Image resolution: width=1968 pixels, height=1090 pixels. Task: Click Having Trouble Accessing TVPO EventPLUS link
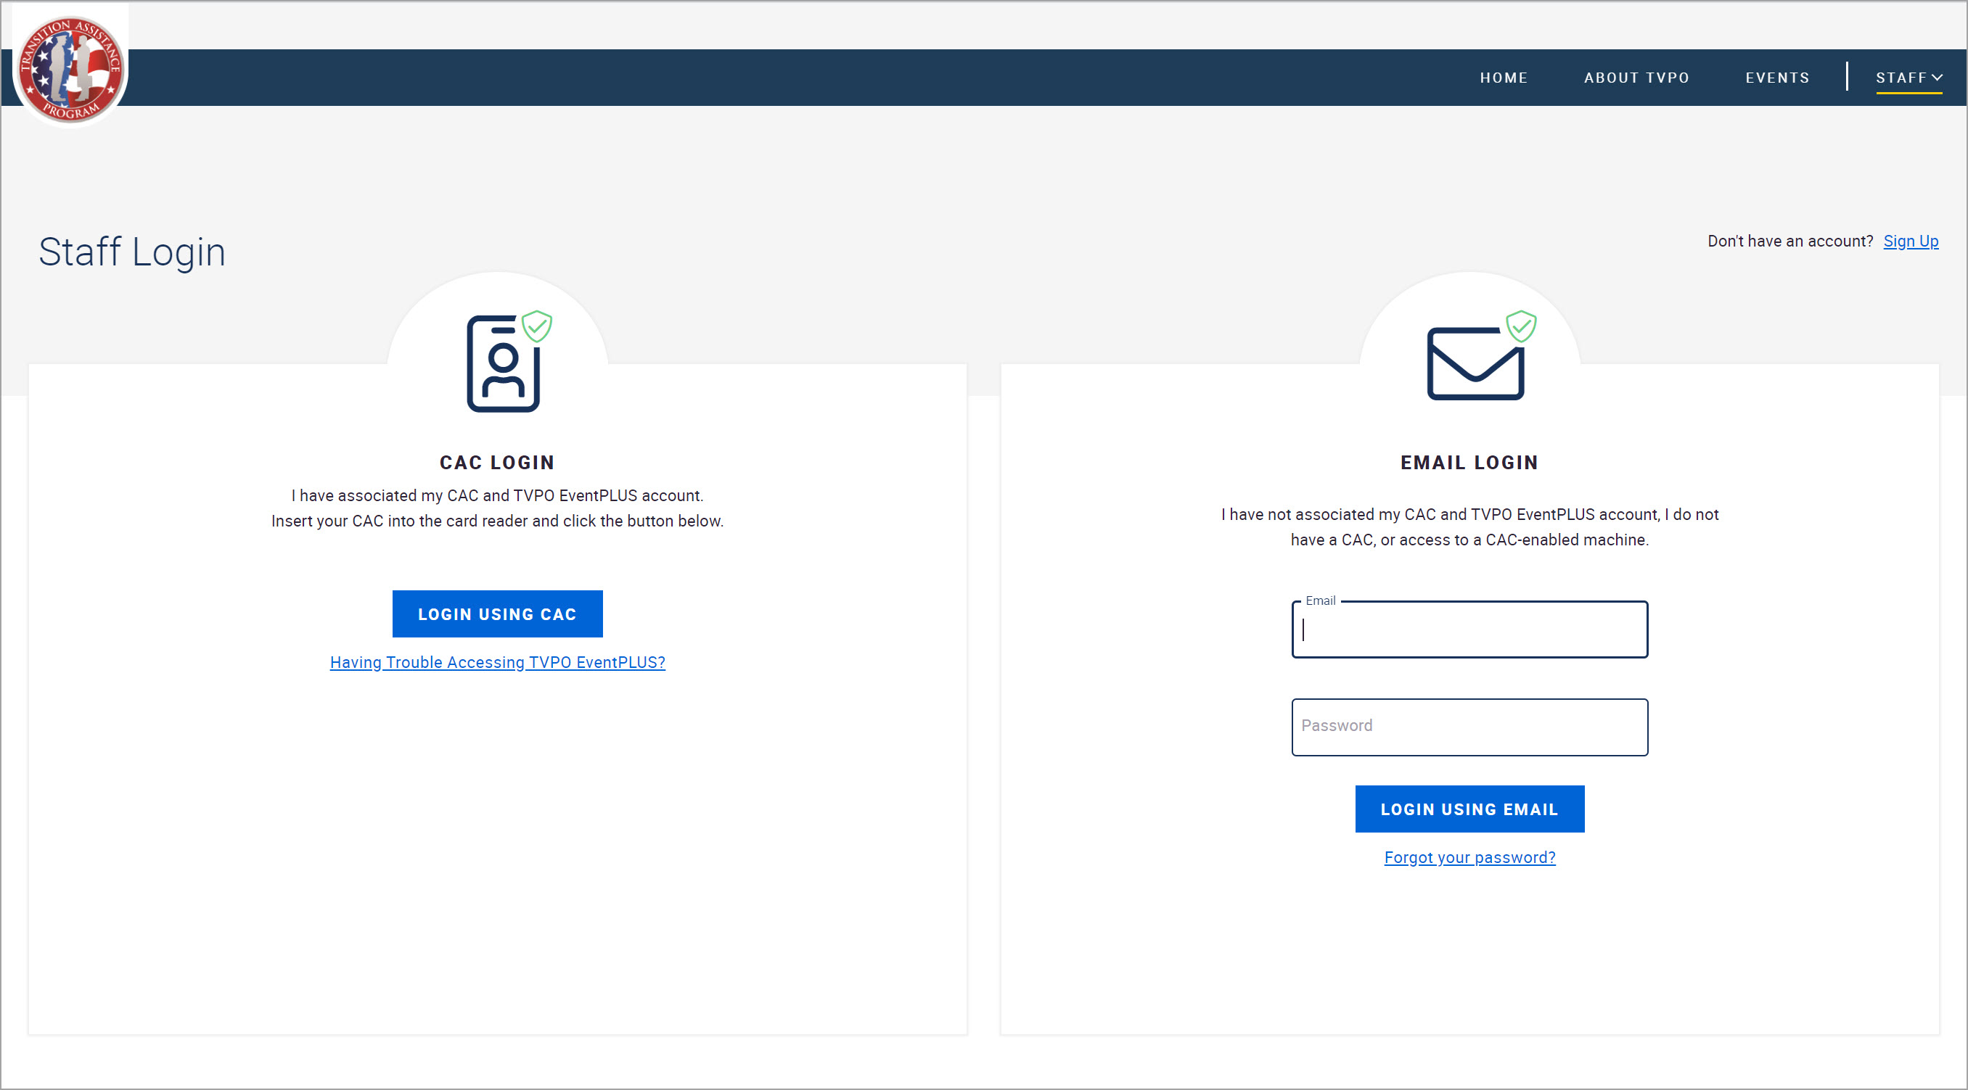pos(497,663)
